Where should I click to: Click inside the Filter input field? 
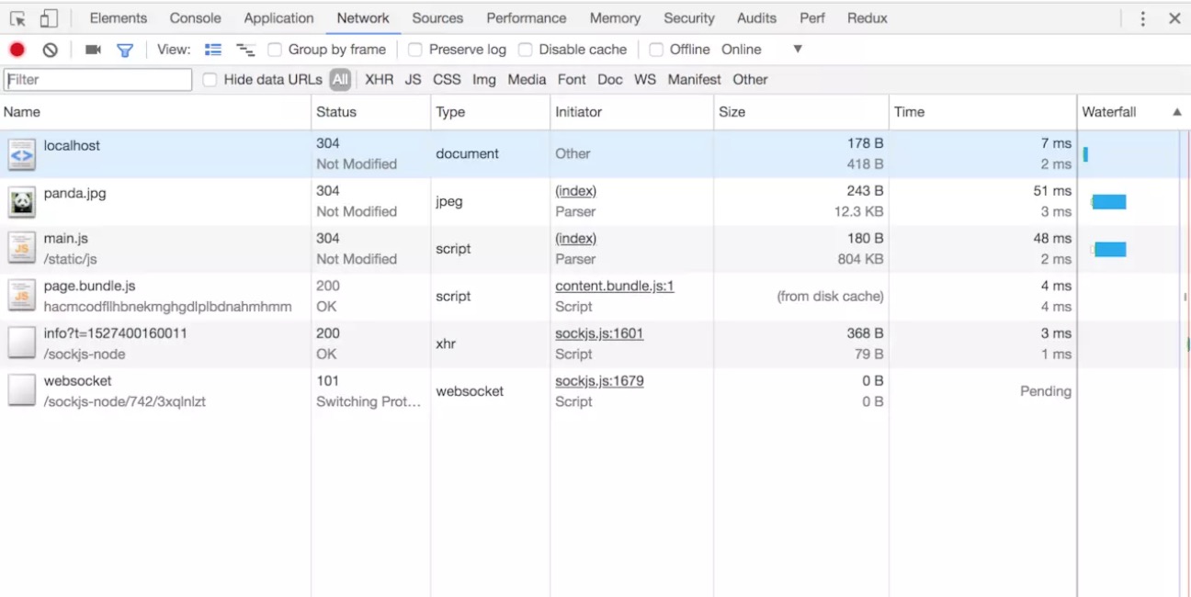[96, 80]
